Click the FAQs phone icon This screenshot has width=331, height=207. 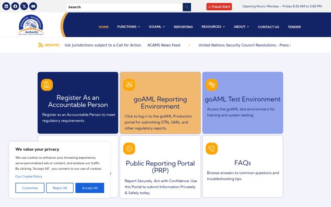click(x=212, y=149)
